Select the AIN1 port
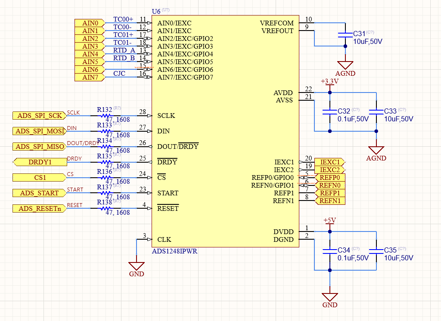441x321 pixels. (90, 31)
